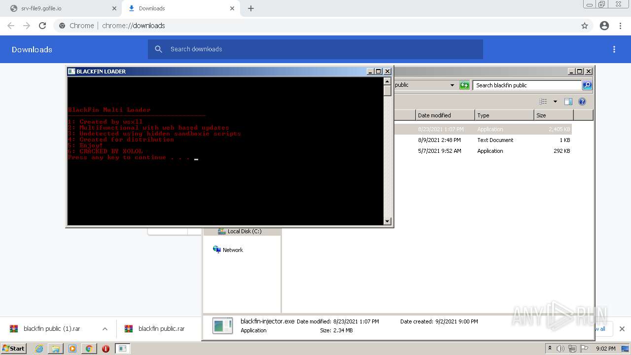Click the scroll-down arrow in BLACKFIN LOADER
This screenshot has height=355, width=631.
[387, 221]
